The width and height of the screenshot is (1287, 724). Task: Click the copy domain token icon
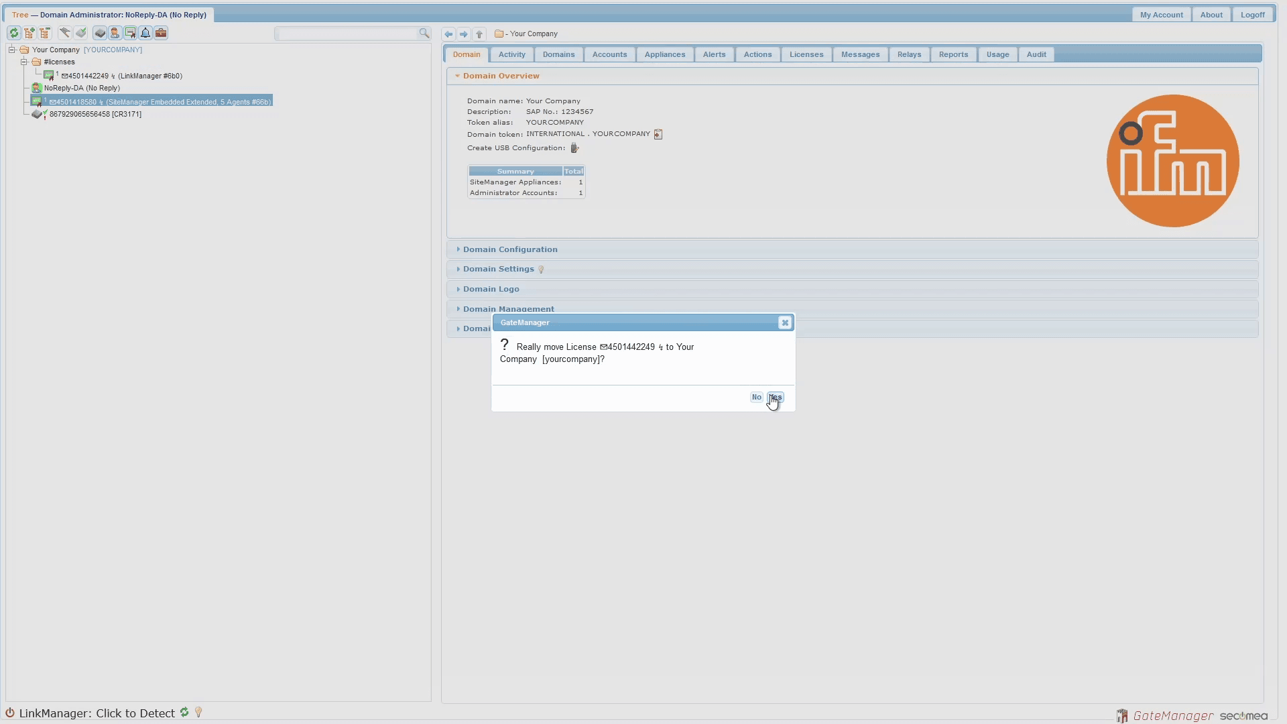tap(658, 135)
